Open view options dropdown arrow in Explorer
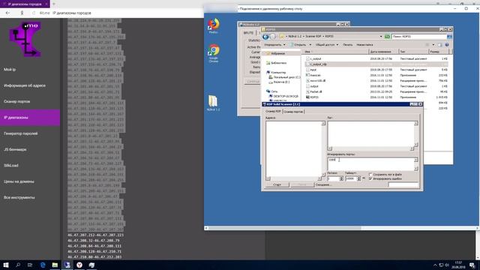The width and height of the screenshot is (480, 270). click(433, 45)
